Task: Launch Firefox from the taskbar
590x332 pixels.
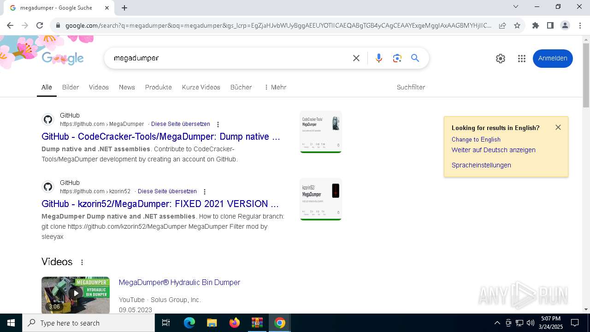Action: (x=234, y=323)
